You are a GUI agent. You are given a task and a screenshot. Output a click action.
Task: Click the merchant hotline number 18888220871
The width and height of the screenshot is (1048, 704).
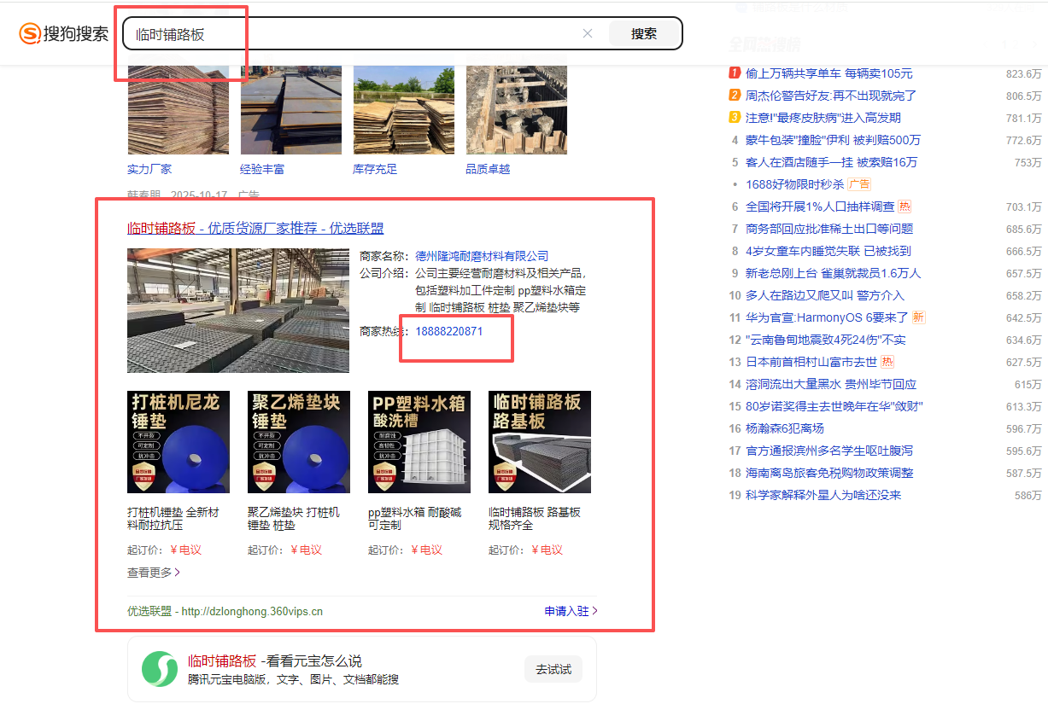point(449,331)
